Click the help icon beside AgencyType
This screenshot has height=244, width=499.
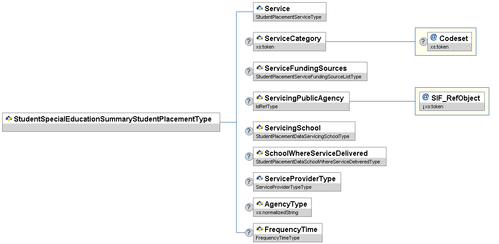pos(249,207)
